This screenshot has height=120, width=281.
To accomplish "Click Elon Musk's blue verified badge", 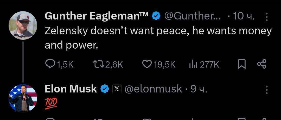I will 105,89.
